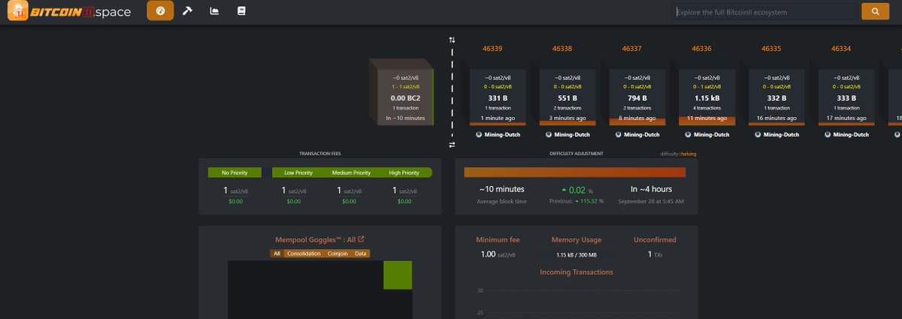The width and height of the screenshot is (902, 319).
Task: Click the 17 minutes ago timestamp on block
Action: (x=846, y=118)
